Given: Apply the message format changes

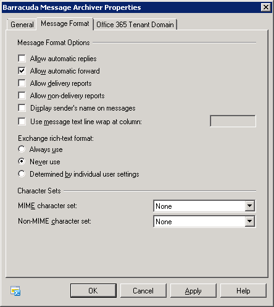Looking at the screenshot, I should 193,291.
